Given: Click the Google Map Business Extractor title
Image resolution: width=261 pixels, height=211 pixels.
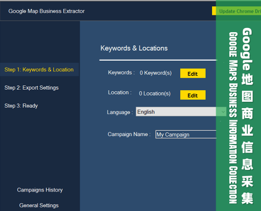Looking at the screenshot, I should point(46,11).
